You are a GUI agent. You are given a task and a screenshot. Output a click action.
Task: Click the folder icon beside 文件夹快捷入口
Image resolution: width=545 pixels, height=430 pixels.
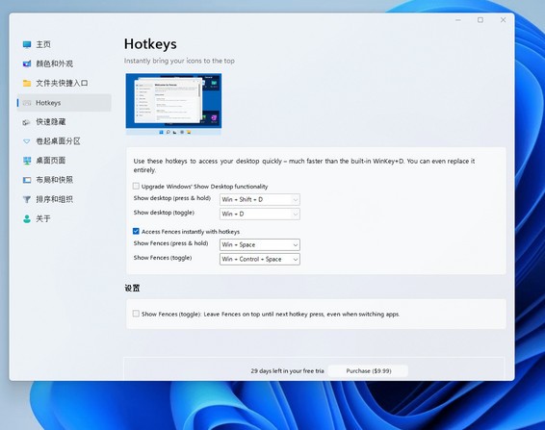click(27, 83)
